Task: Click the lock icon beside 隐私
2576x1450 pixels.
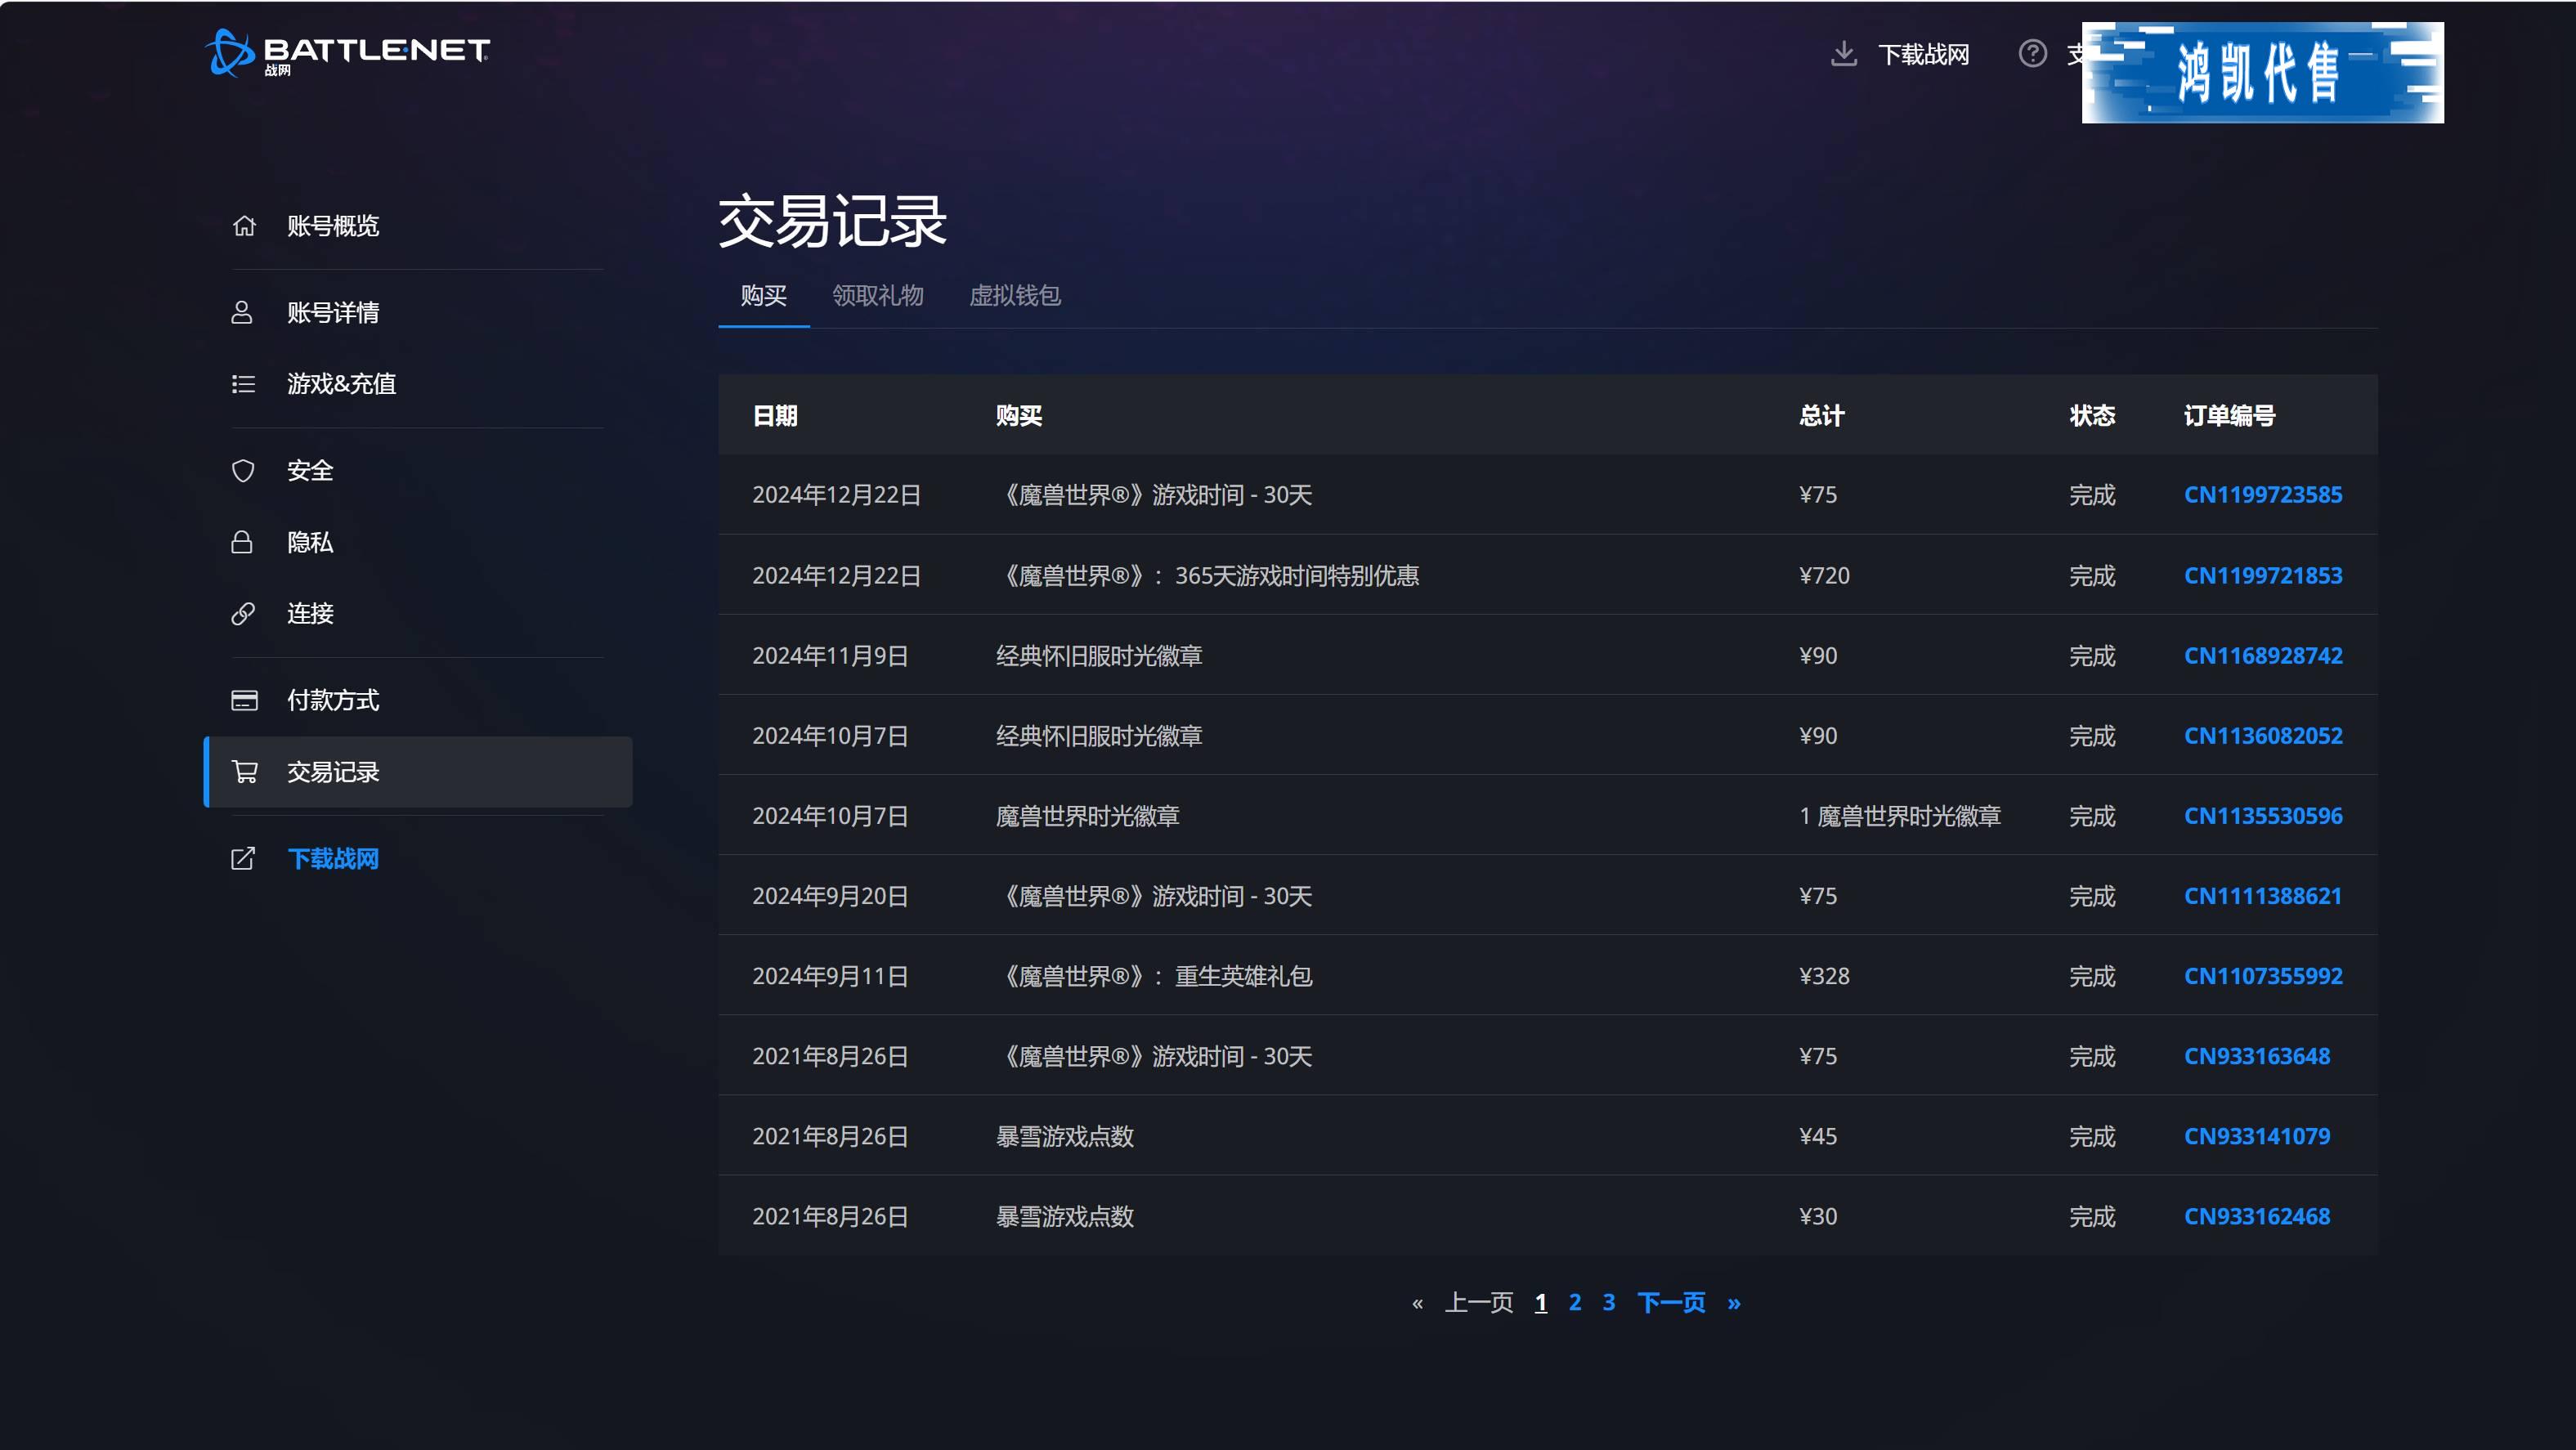Action: [242, 542]
